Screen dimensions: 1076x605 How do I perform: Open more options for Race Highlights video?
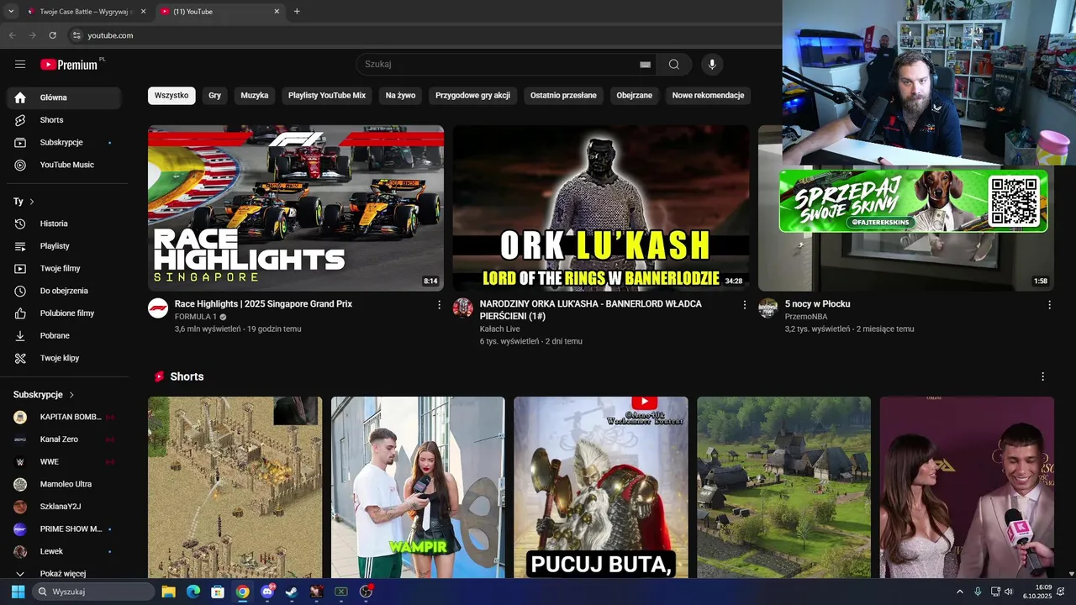click(x=439, y=305)
